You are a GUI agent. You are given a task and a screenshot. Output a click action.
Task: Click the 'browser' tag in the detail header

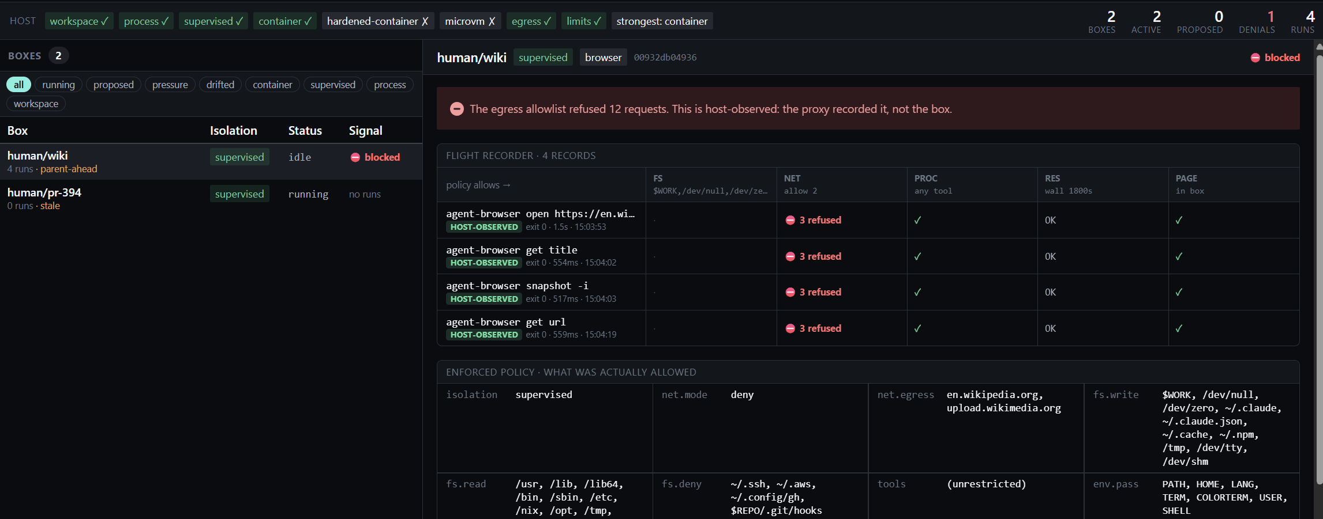click(x=604, y=58)
